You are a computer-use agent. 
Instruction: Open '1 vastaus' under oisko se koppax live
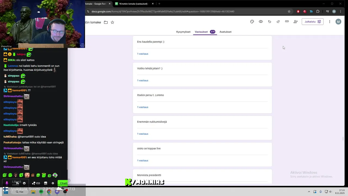pyautogui.click(x=143, y=161)
